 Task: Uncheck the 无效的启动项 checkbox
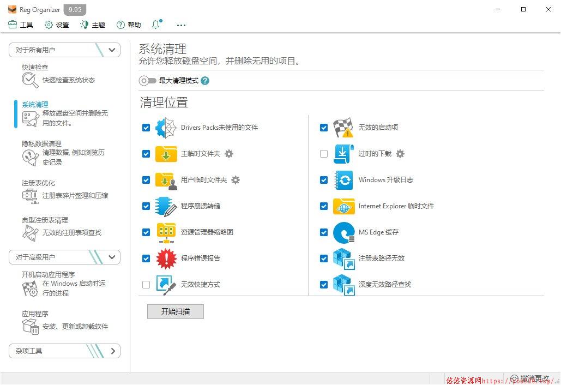click(x=324, y=128)
